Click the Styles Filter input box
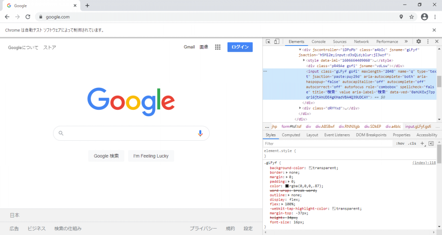Image resolution: width=442 pixels, height=235 pixels. 328,143
